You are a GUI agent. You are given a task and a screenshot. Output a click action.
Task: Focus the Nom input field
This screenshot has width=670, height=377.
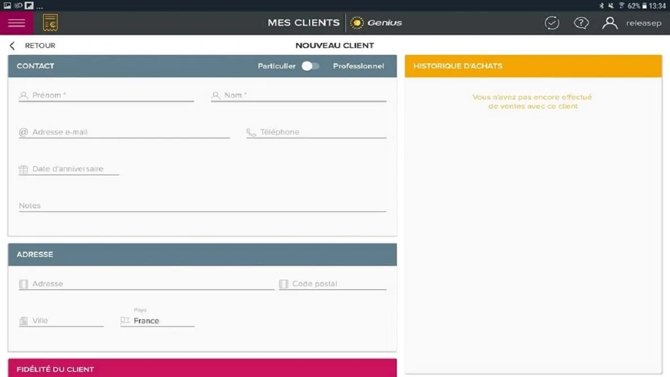299,96
